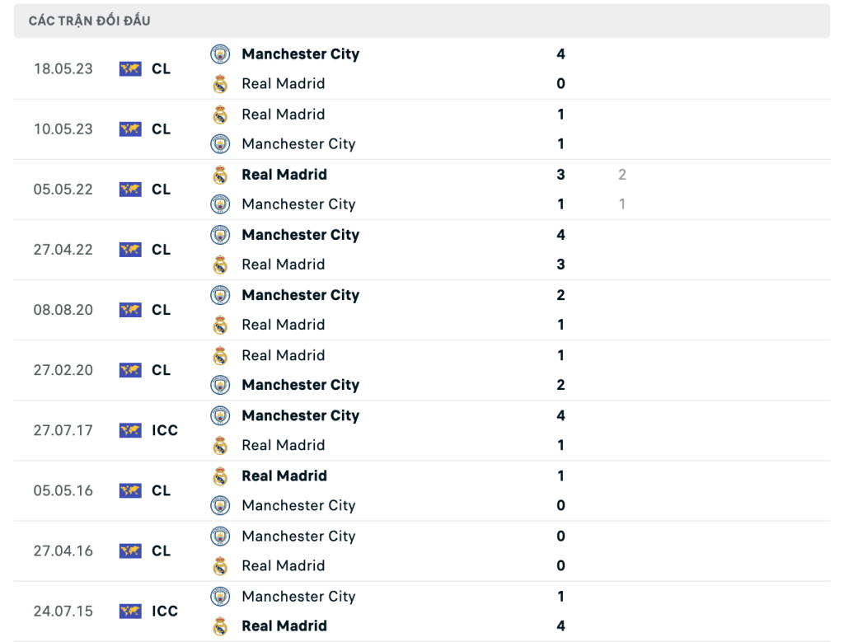Click Manchester City crest in 27.04.22 match
This screenshot has height=642, width=844.
[219, 235]
